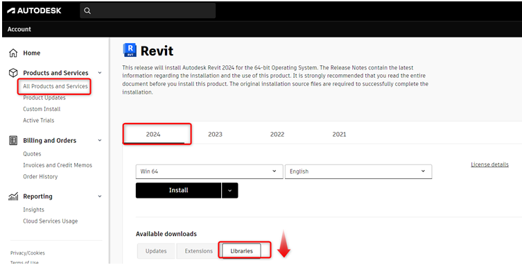The width and height of the screenshot is (522, 272).
Task: Click the search magnifier icon
Action: coord(87,10)
